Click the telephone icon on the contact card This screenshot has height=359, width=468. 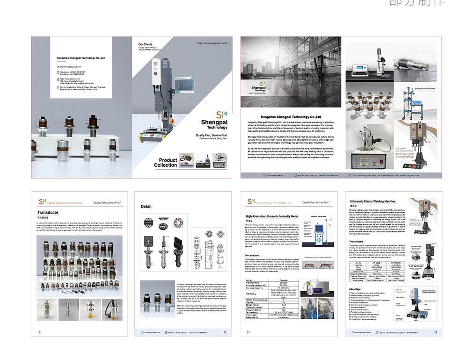[58, 73]
